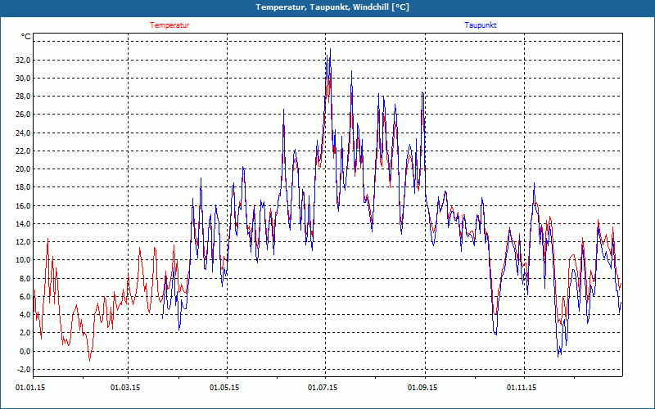
Task: Click the 01.07.15 date label
Action: tap(323, 388)
